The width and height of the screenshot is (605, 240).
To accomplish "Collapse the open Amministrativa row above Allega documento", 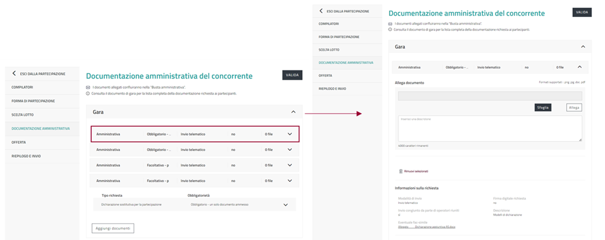I will [579, 67].
